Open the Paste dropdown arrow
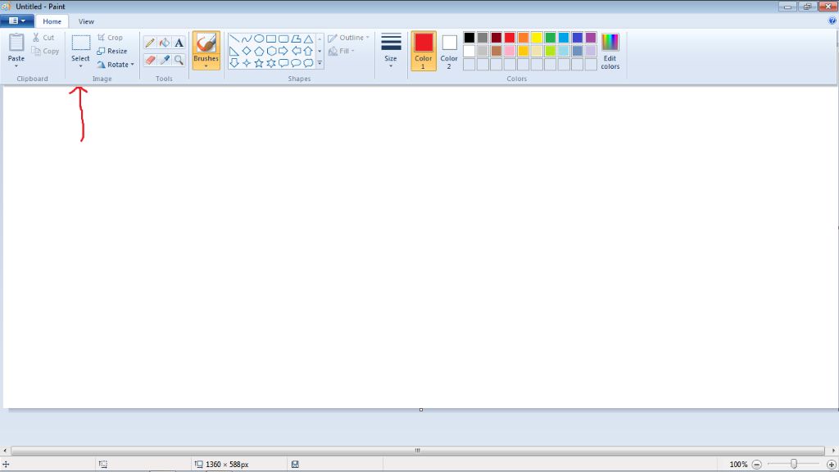This screenshot has height=472, width=839. 16,66
